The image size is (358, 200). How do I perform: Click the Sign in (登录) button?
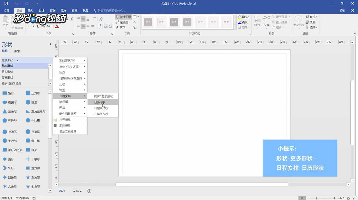[343, 10]
